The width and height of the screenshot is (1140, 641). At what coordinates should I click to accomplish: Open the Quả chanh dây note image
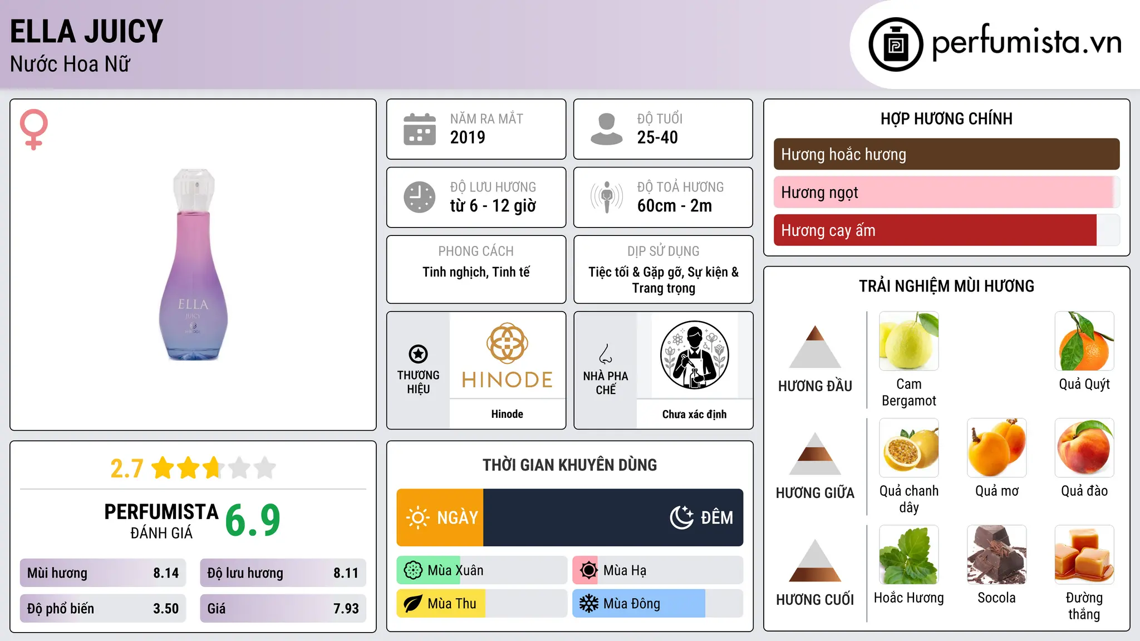[909, 448]
